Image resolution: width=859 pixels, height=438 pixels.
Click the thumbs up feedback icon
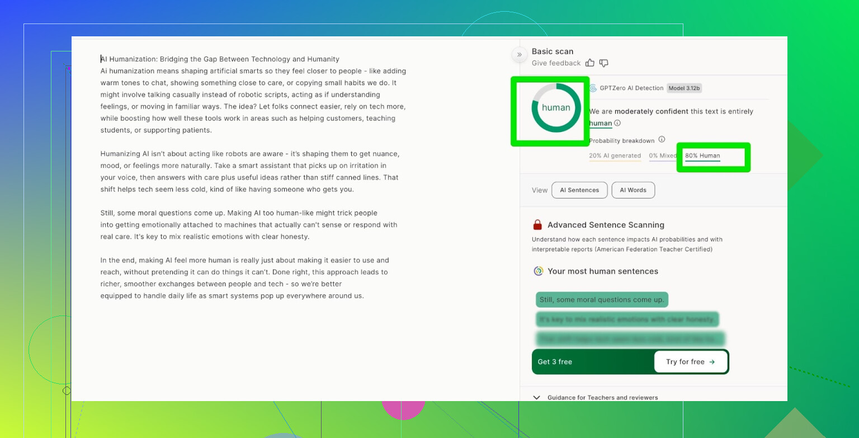591,63
